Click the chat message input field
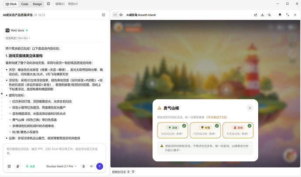Viewport: 301px width, 177px height. point(55,151)
